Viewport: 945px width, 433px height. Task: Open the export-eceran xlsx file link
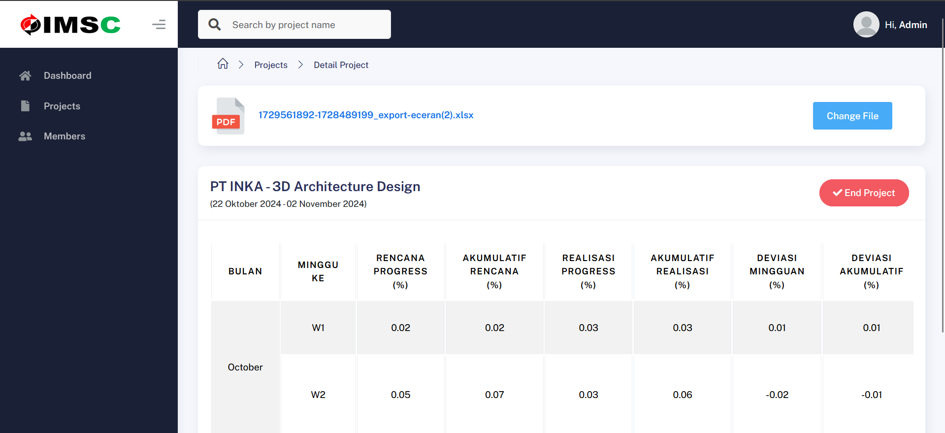[x=365, y=115]
